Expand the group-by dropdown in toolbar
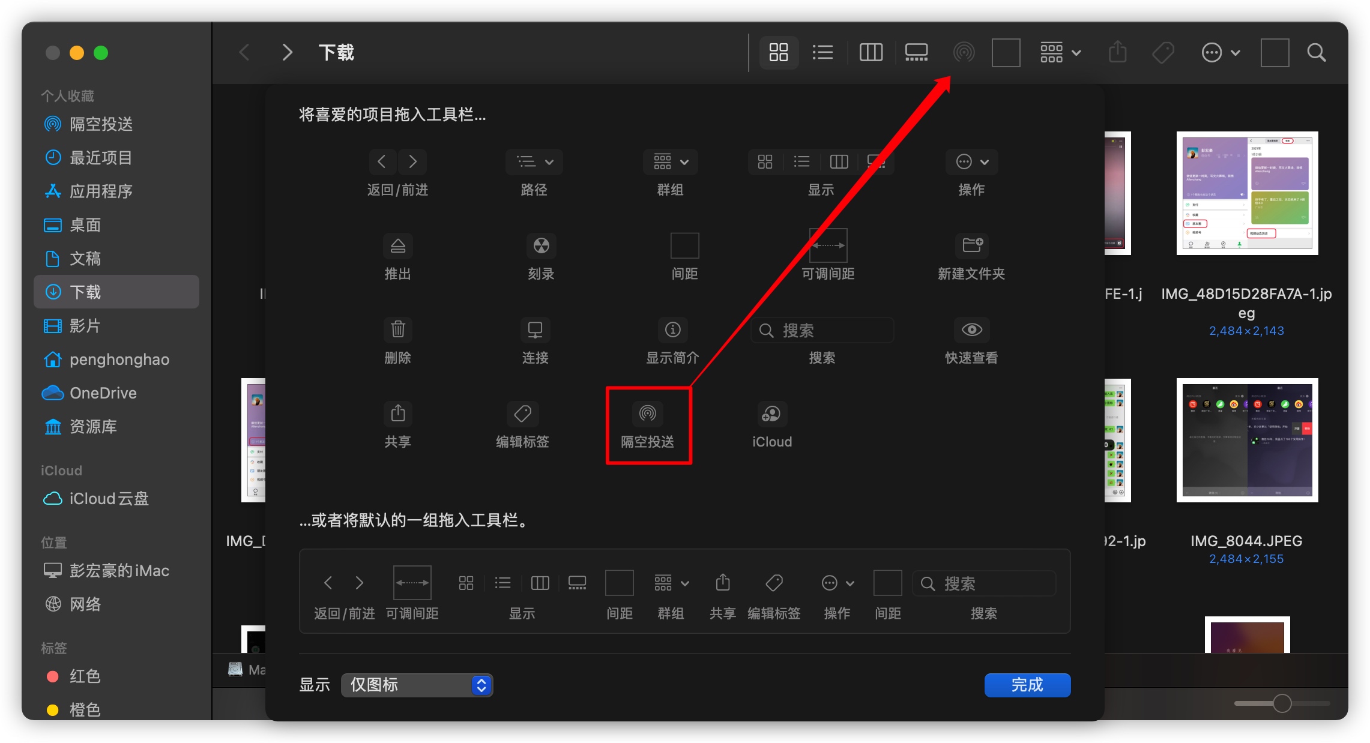The image size is (1370, 743). 1060,53
